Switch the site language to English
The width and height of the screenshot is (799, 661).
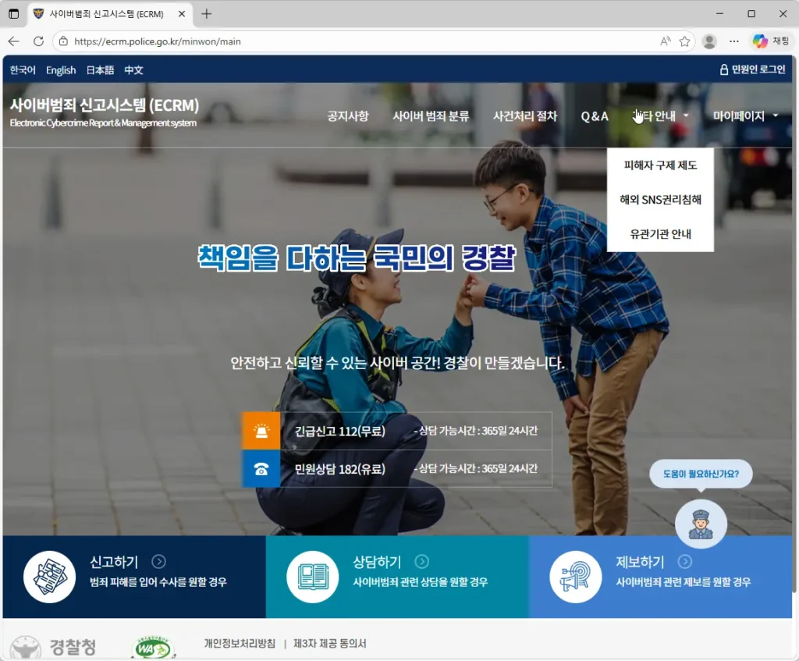pyautogui.click(x=61, y=69)
